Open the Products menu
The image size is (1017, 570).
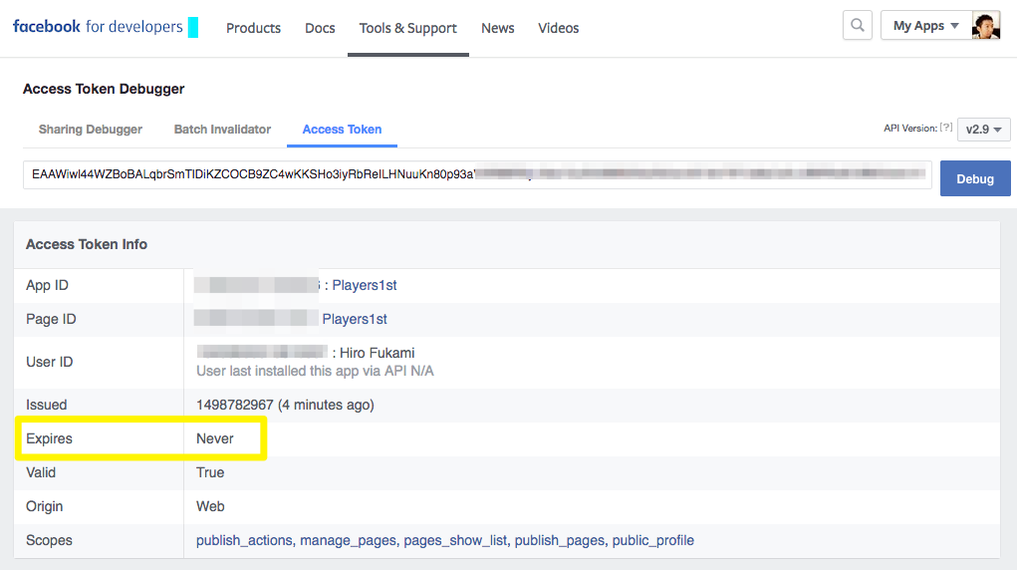click(253, 28)
